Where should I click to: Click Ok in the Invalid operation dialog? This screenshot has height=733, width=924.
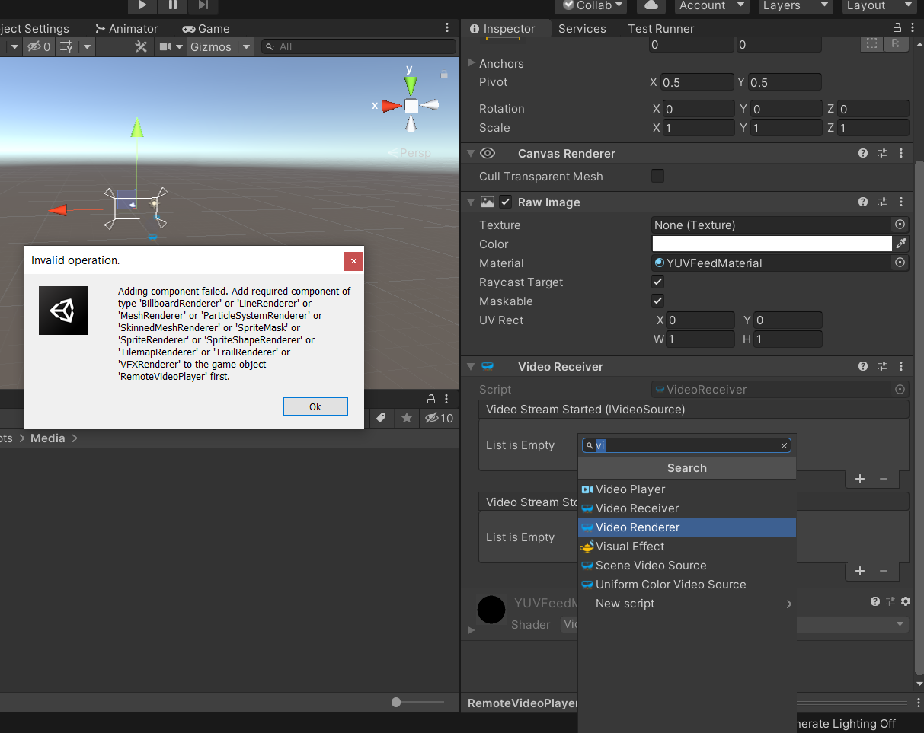pos(315,406)
